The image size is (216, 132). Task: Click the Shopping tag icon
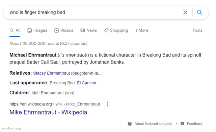pyautogui.click(x=106, y=30)
